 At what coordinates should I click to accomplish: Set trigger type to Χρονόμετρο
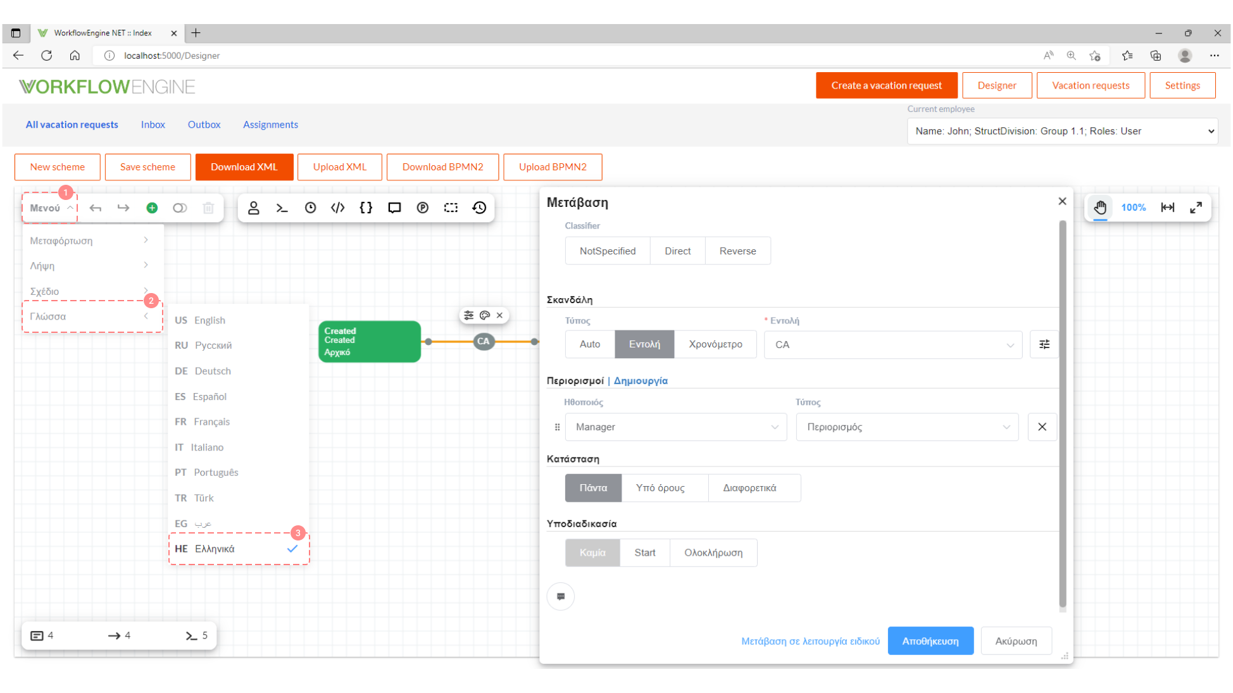coord(715,344)
